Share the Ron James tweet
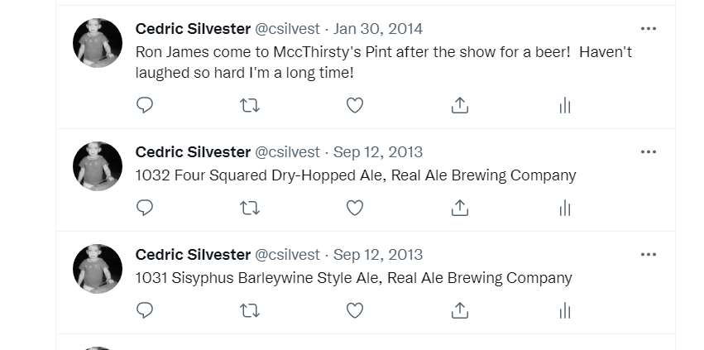The image size is (704, 350). [460, 105]
